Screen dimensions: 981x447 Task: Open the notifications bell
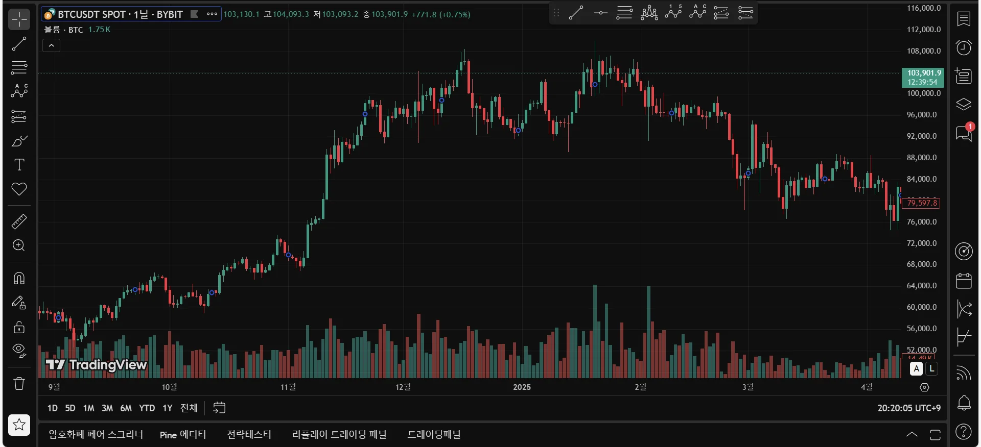click(964, 403)
